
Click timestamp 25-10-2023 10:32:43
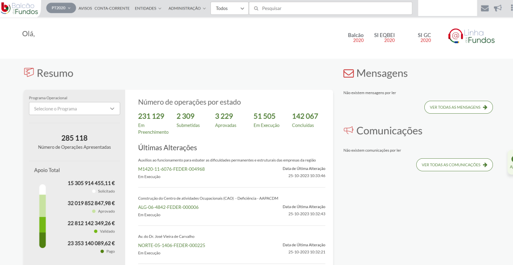click(x=307, y=214)
